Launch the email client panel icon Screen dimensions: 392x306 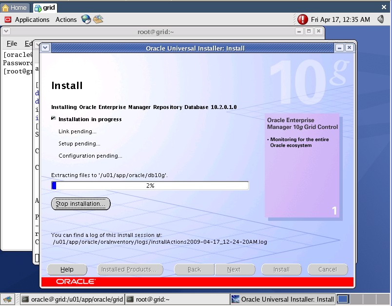pos(98,19)
